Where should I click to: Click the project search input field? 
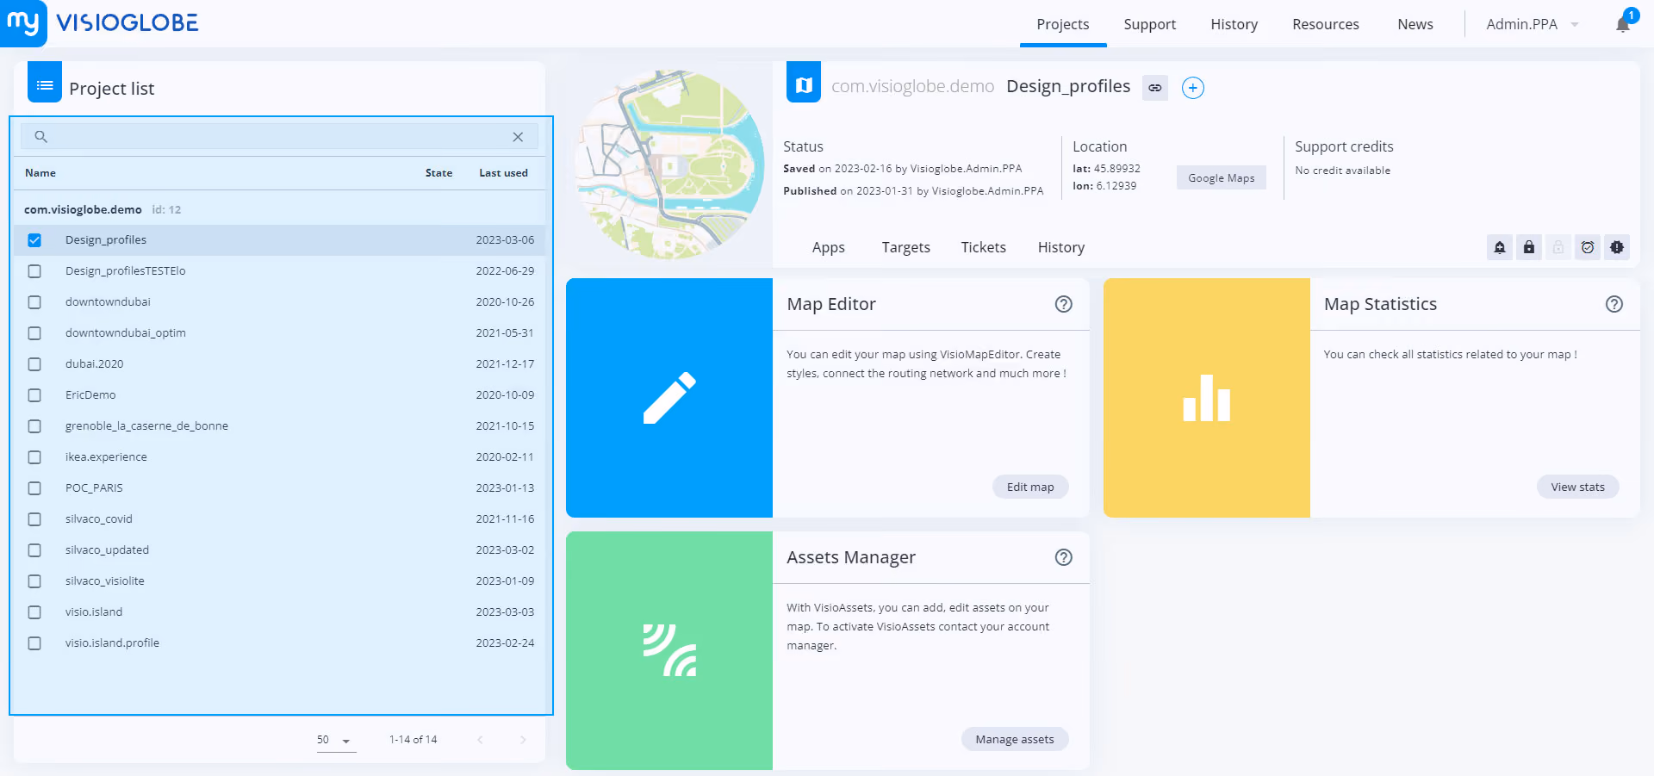[x=279, y=136]
